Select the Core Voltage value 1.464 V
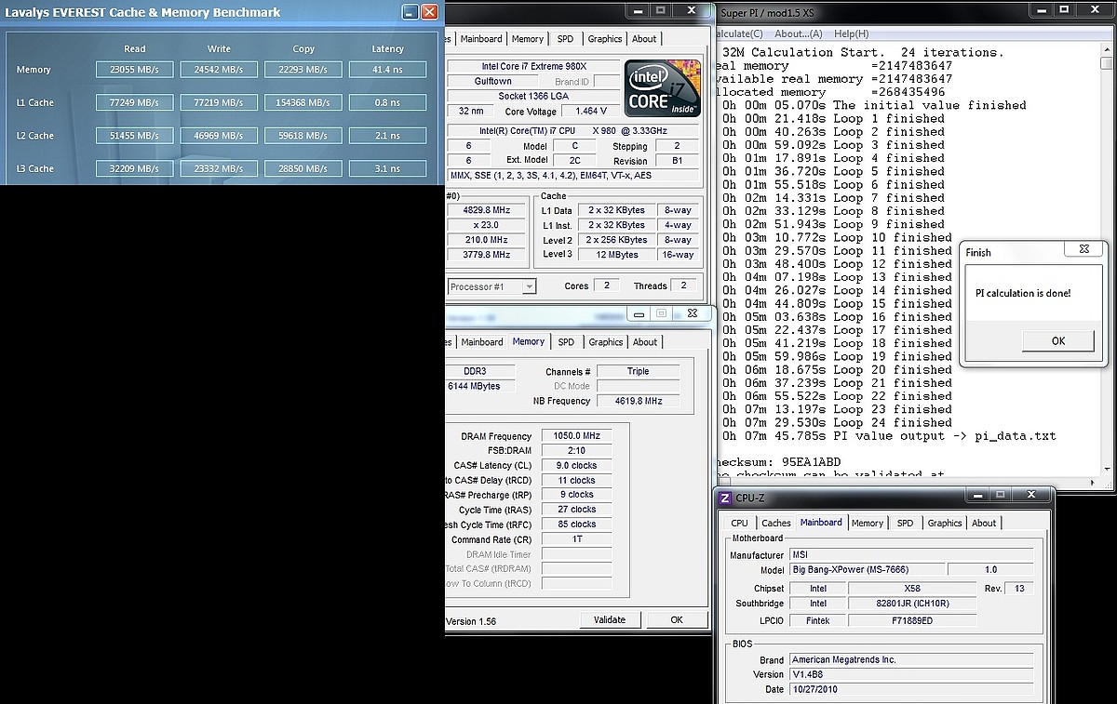The image size is (1117, 704). tap(590, 111)
